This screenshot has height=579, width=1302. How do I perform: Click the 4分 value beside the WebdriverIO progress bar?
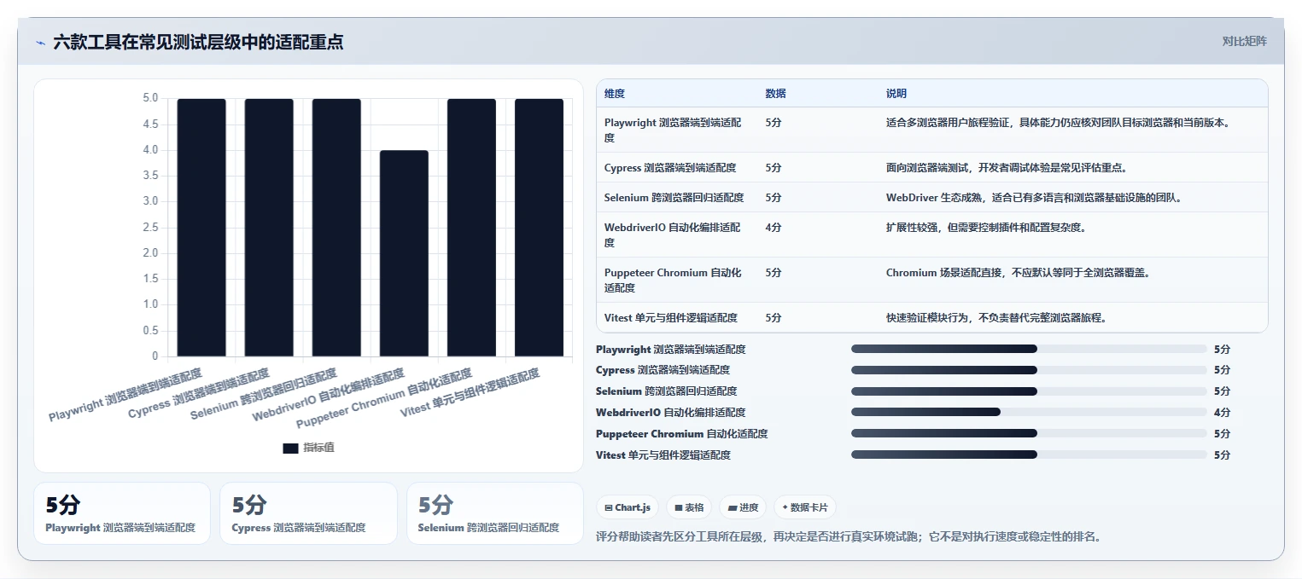(x=1222, y=413)
